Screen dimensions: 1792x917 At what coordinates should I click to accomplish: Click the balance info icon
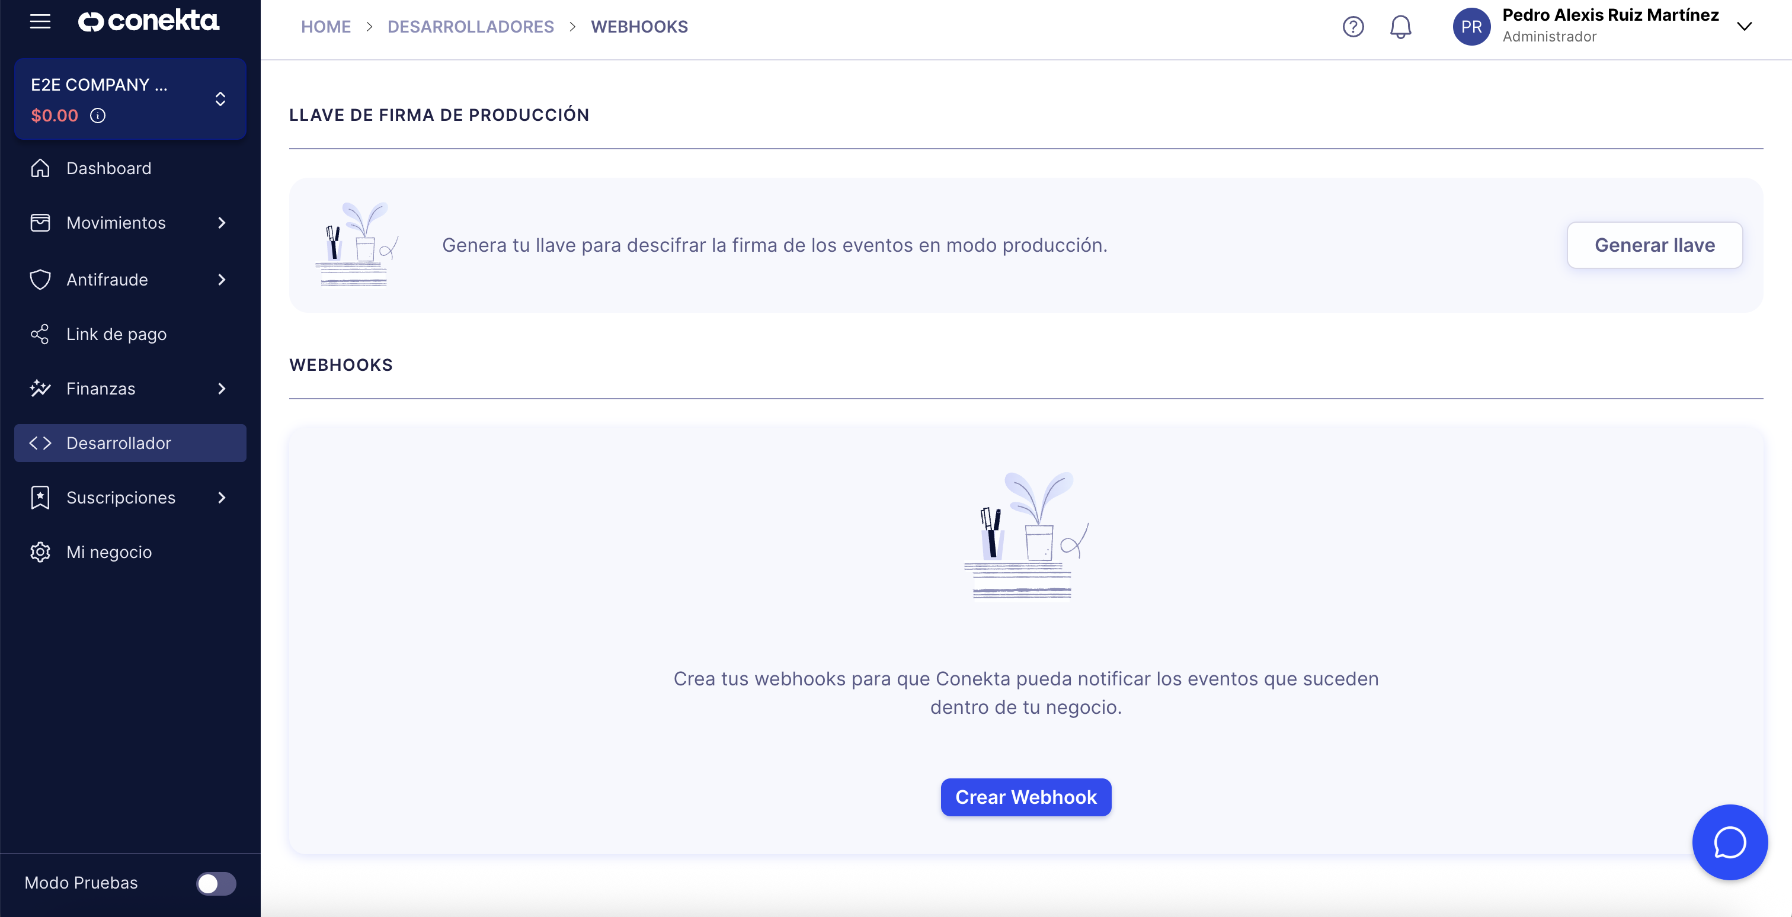[x=98, y=116]
